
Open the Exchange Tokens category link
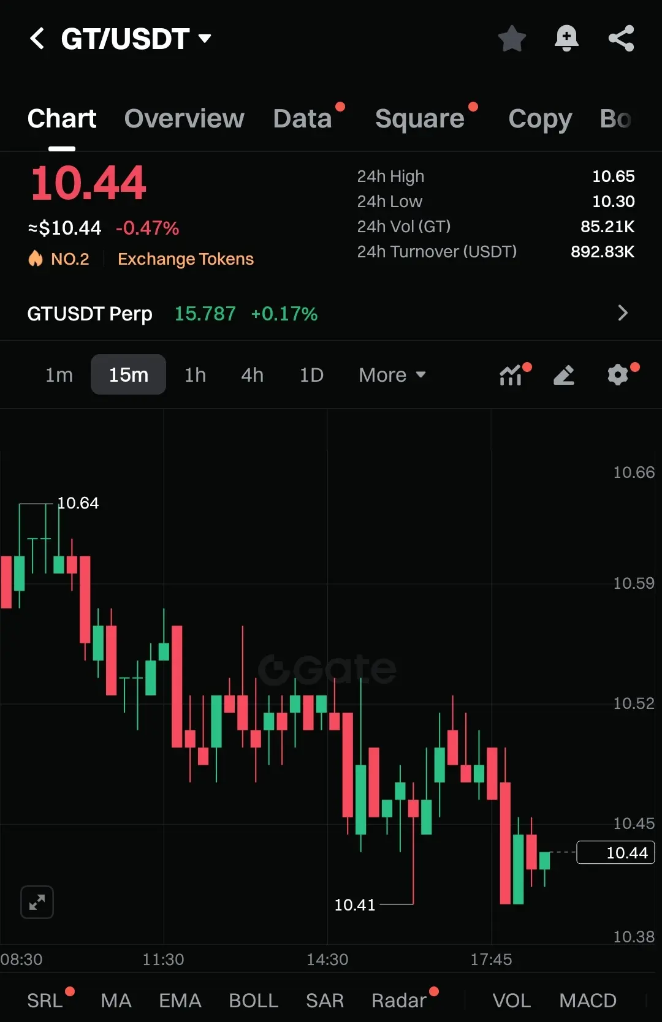pyautogui.click(x=185, y=259)
